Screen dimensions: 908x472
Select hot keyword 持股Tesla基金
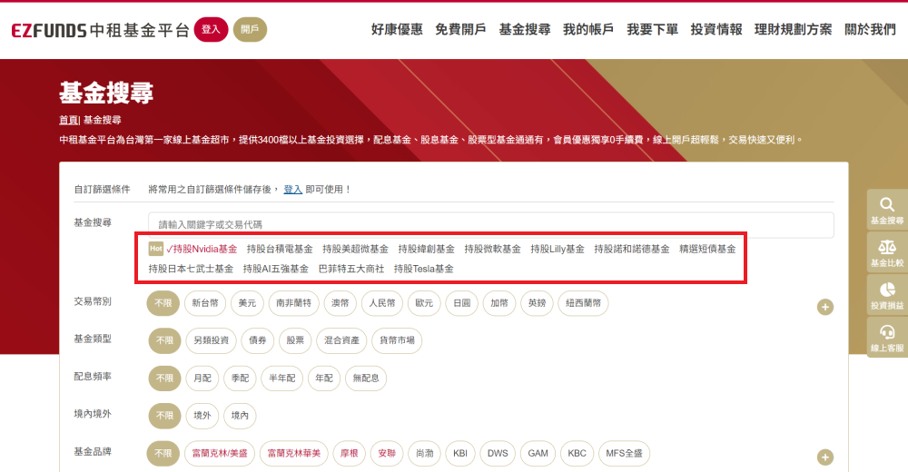pos(424,269)
